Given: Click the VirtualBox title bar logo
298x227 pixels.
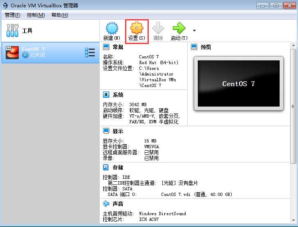Looking at the screenshot, I should (x=5, y=5).
